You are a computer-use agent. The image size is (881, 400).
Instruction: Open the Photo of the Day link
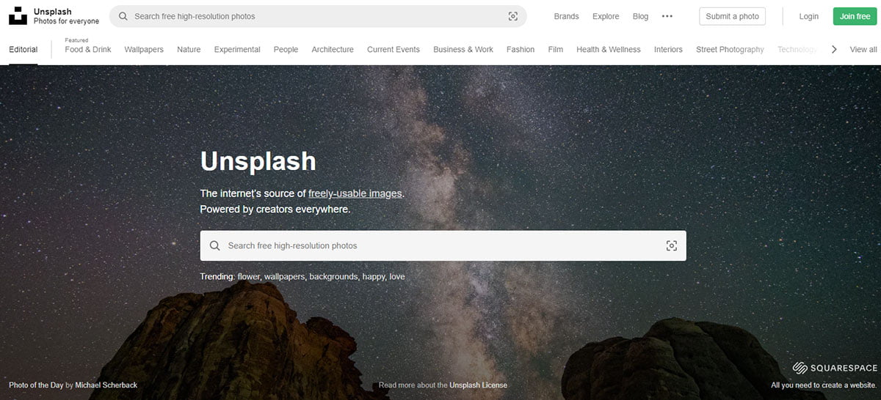click(36, 385)
